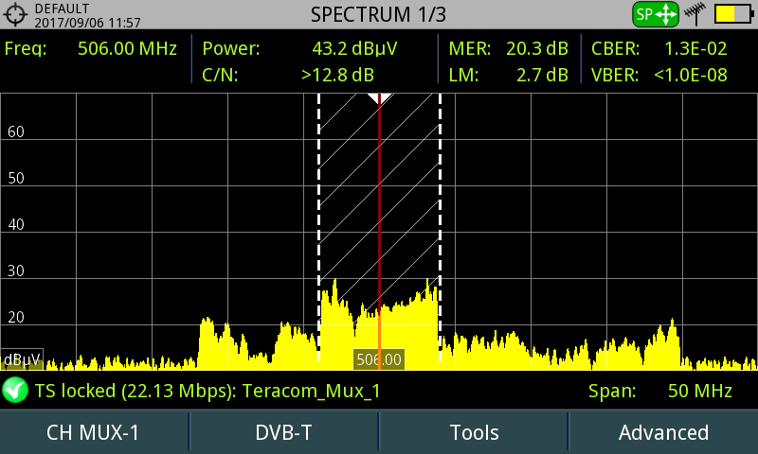Tap the DEFAULT installation name
This screenshot has height=454, width=758.
pyautogui.click(x=62, y=9)
